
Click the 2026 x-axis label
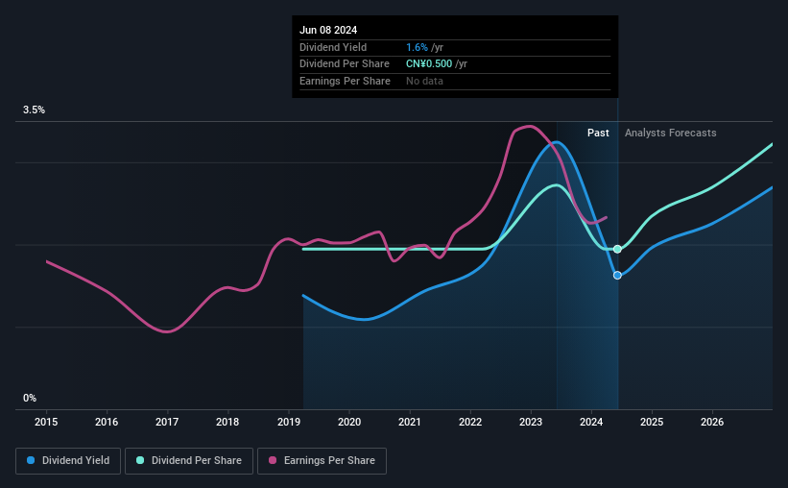(x=712, y=422)
